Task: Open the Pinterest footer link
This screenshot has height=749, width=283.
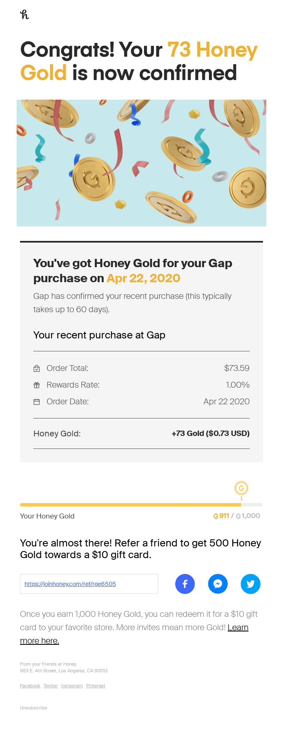Action: click(95, 686)
